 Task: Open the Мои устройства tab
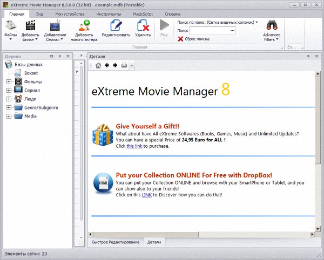pyautogui.click(x=70, y=14)
